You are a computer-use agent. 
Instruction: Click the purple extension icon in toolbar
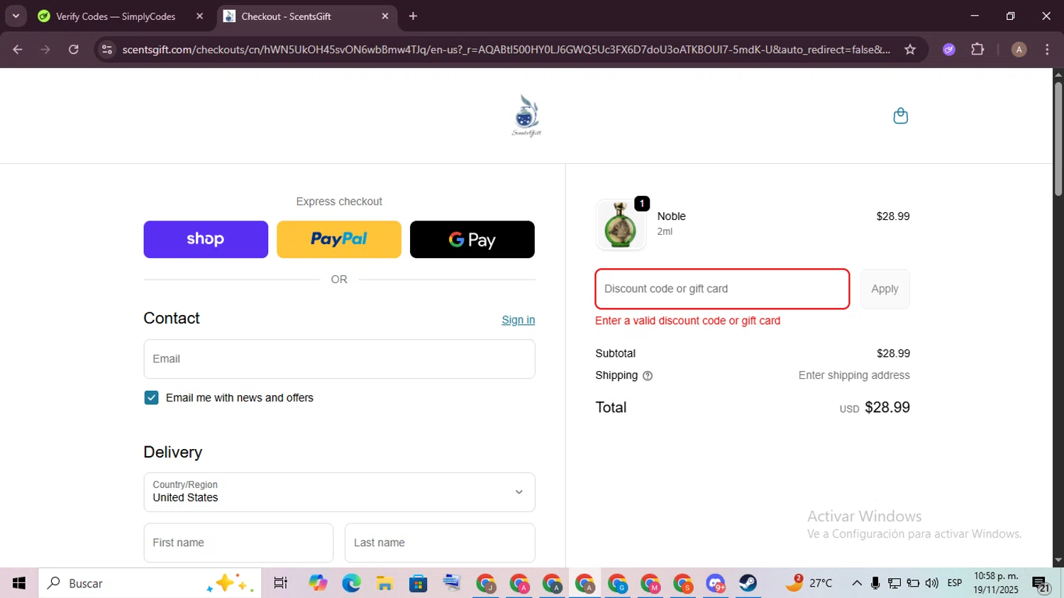click(949, 50)
